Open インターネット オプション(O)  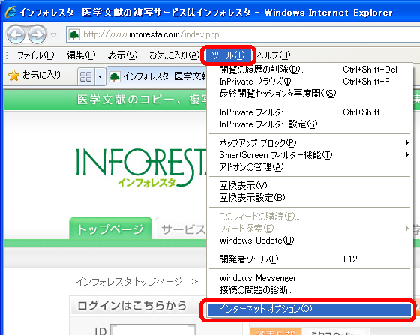click(310, 309)
